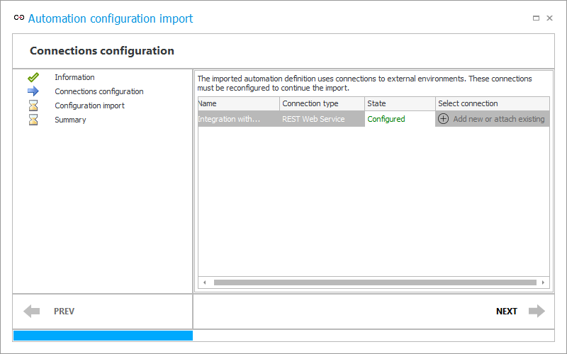567x354 pixels.
Task: Sort by the Name column header
Action: click(x=239, y=103)
